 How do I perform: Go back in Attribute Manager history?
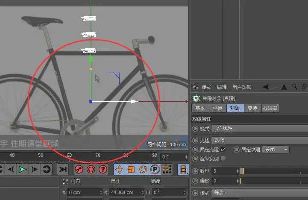266,87
